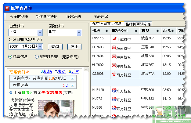Click China Eastern logo in MU5129 row
191x123 pixels.
[x=114, y=90]
